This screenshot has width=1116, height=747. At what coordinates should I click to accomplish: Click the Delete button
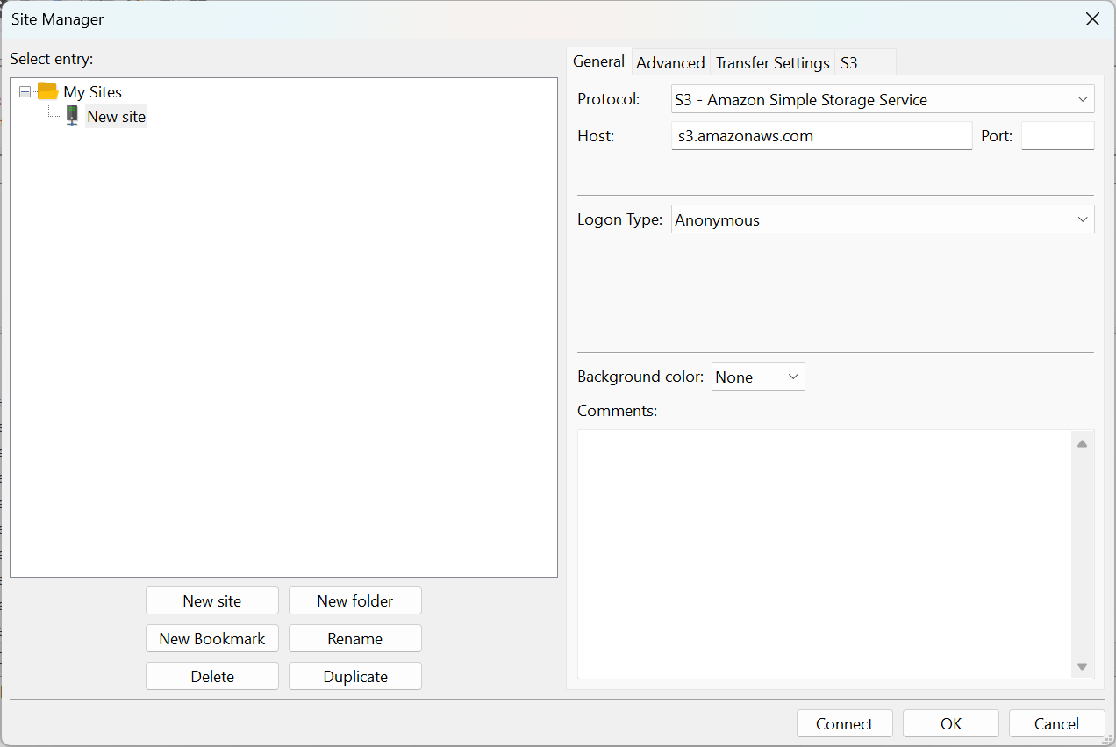212,676
